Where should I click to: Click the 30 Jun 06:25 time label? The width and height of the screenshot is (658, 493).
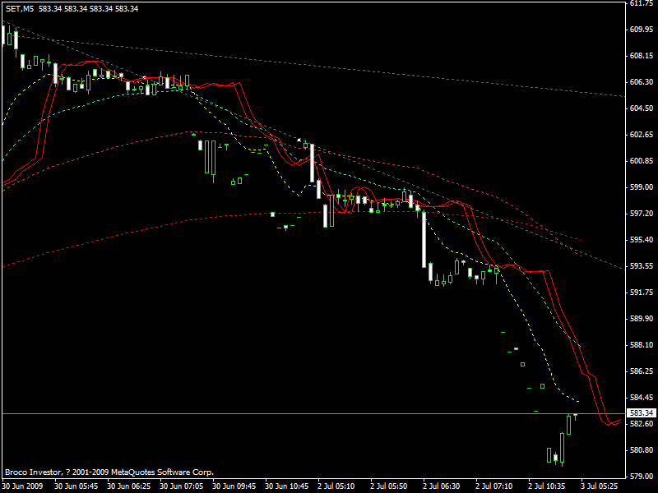pos(128,486)
